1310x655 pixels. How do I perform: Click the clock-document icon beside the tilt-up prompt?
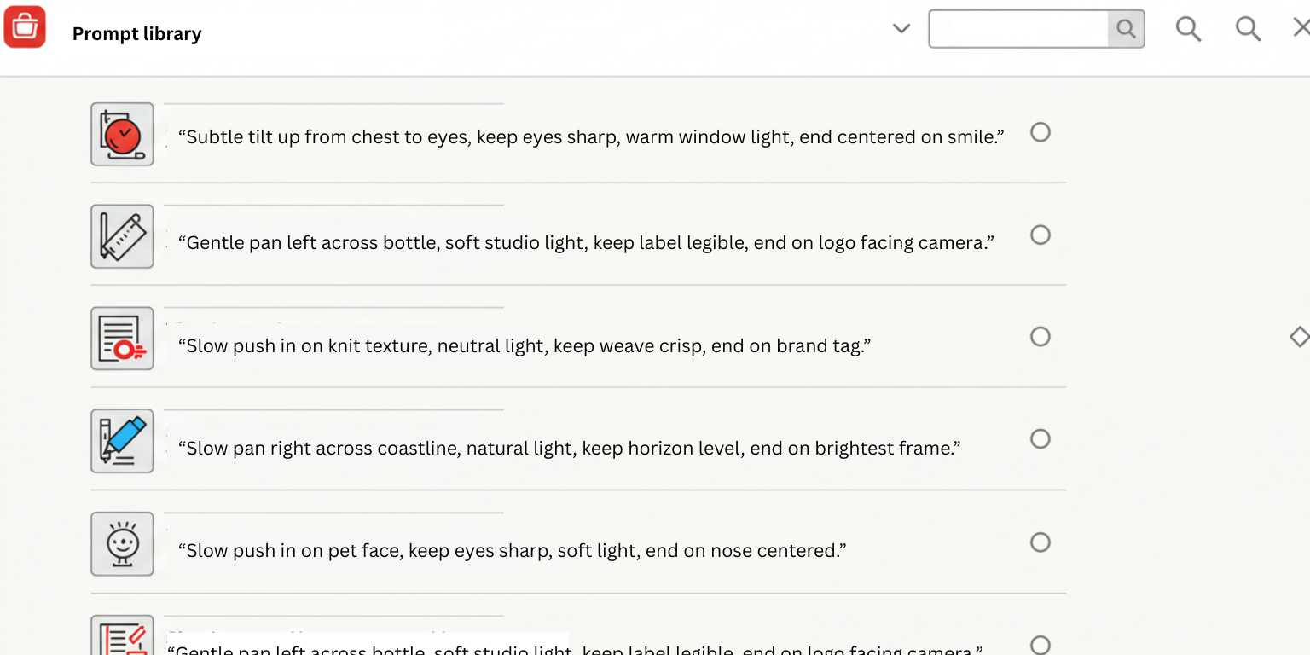(x=121, y=134)
